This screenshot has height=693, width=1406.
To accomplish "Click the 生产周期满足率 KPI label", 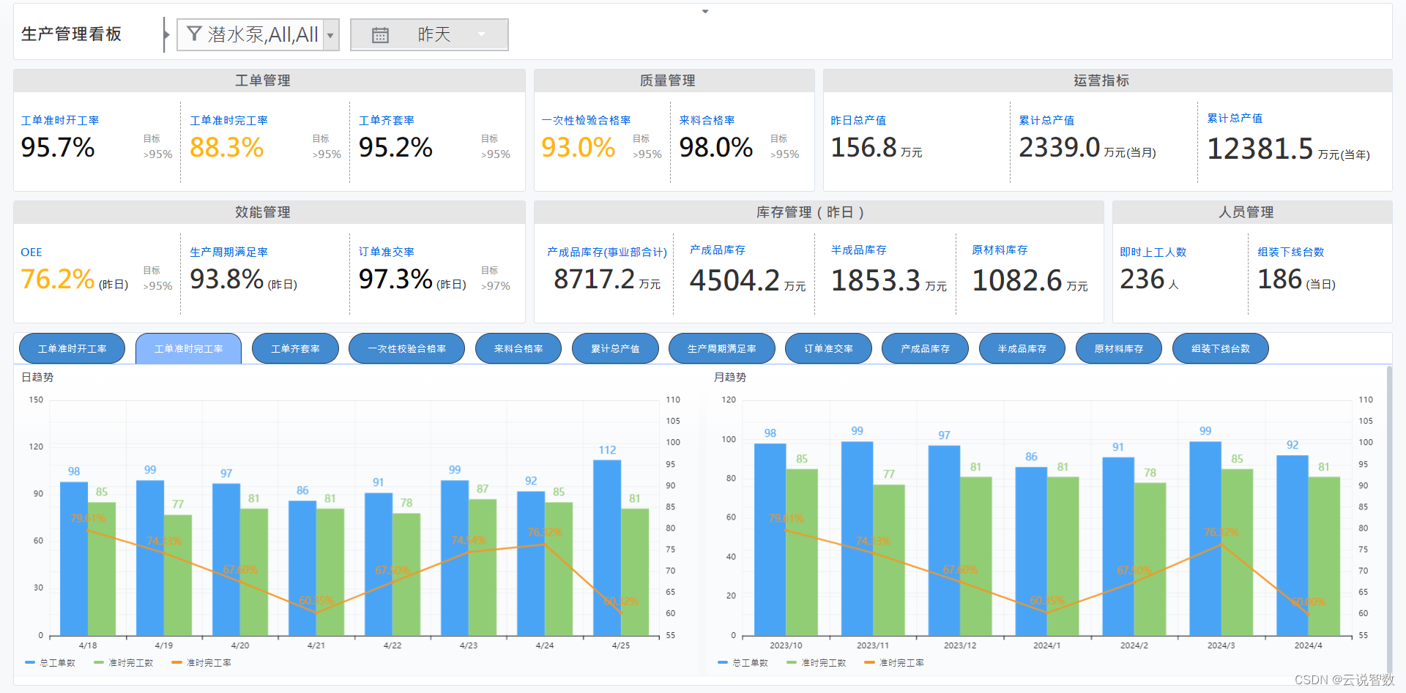I will click(229, 252).
